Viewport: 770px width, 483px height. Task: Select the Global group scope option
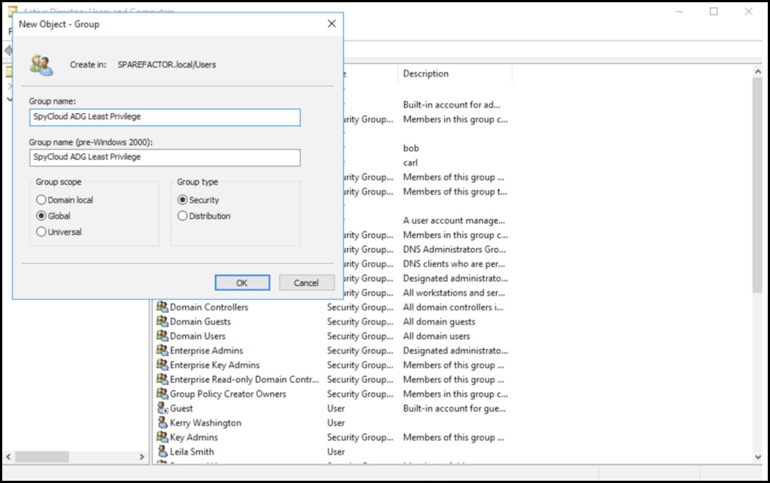(41, 216)
